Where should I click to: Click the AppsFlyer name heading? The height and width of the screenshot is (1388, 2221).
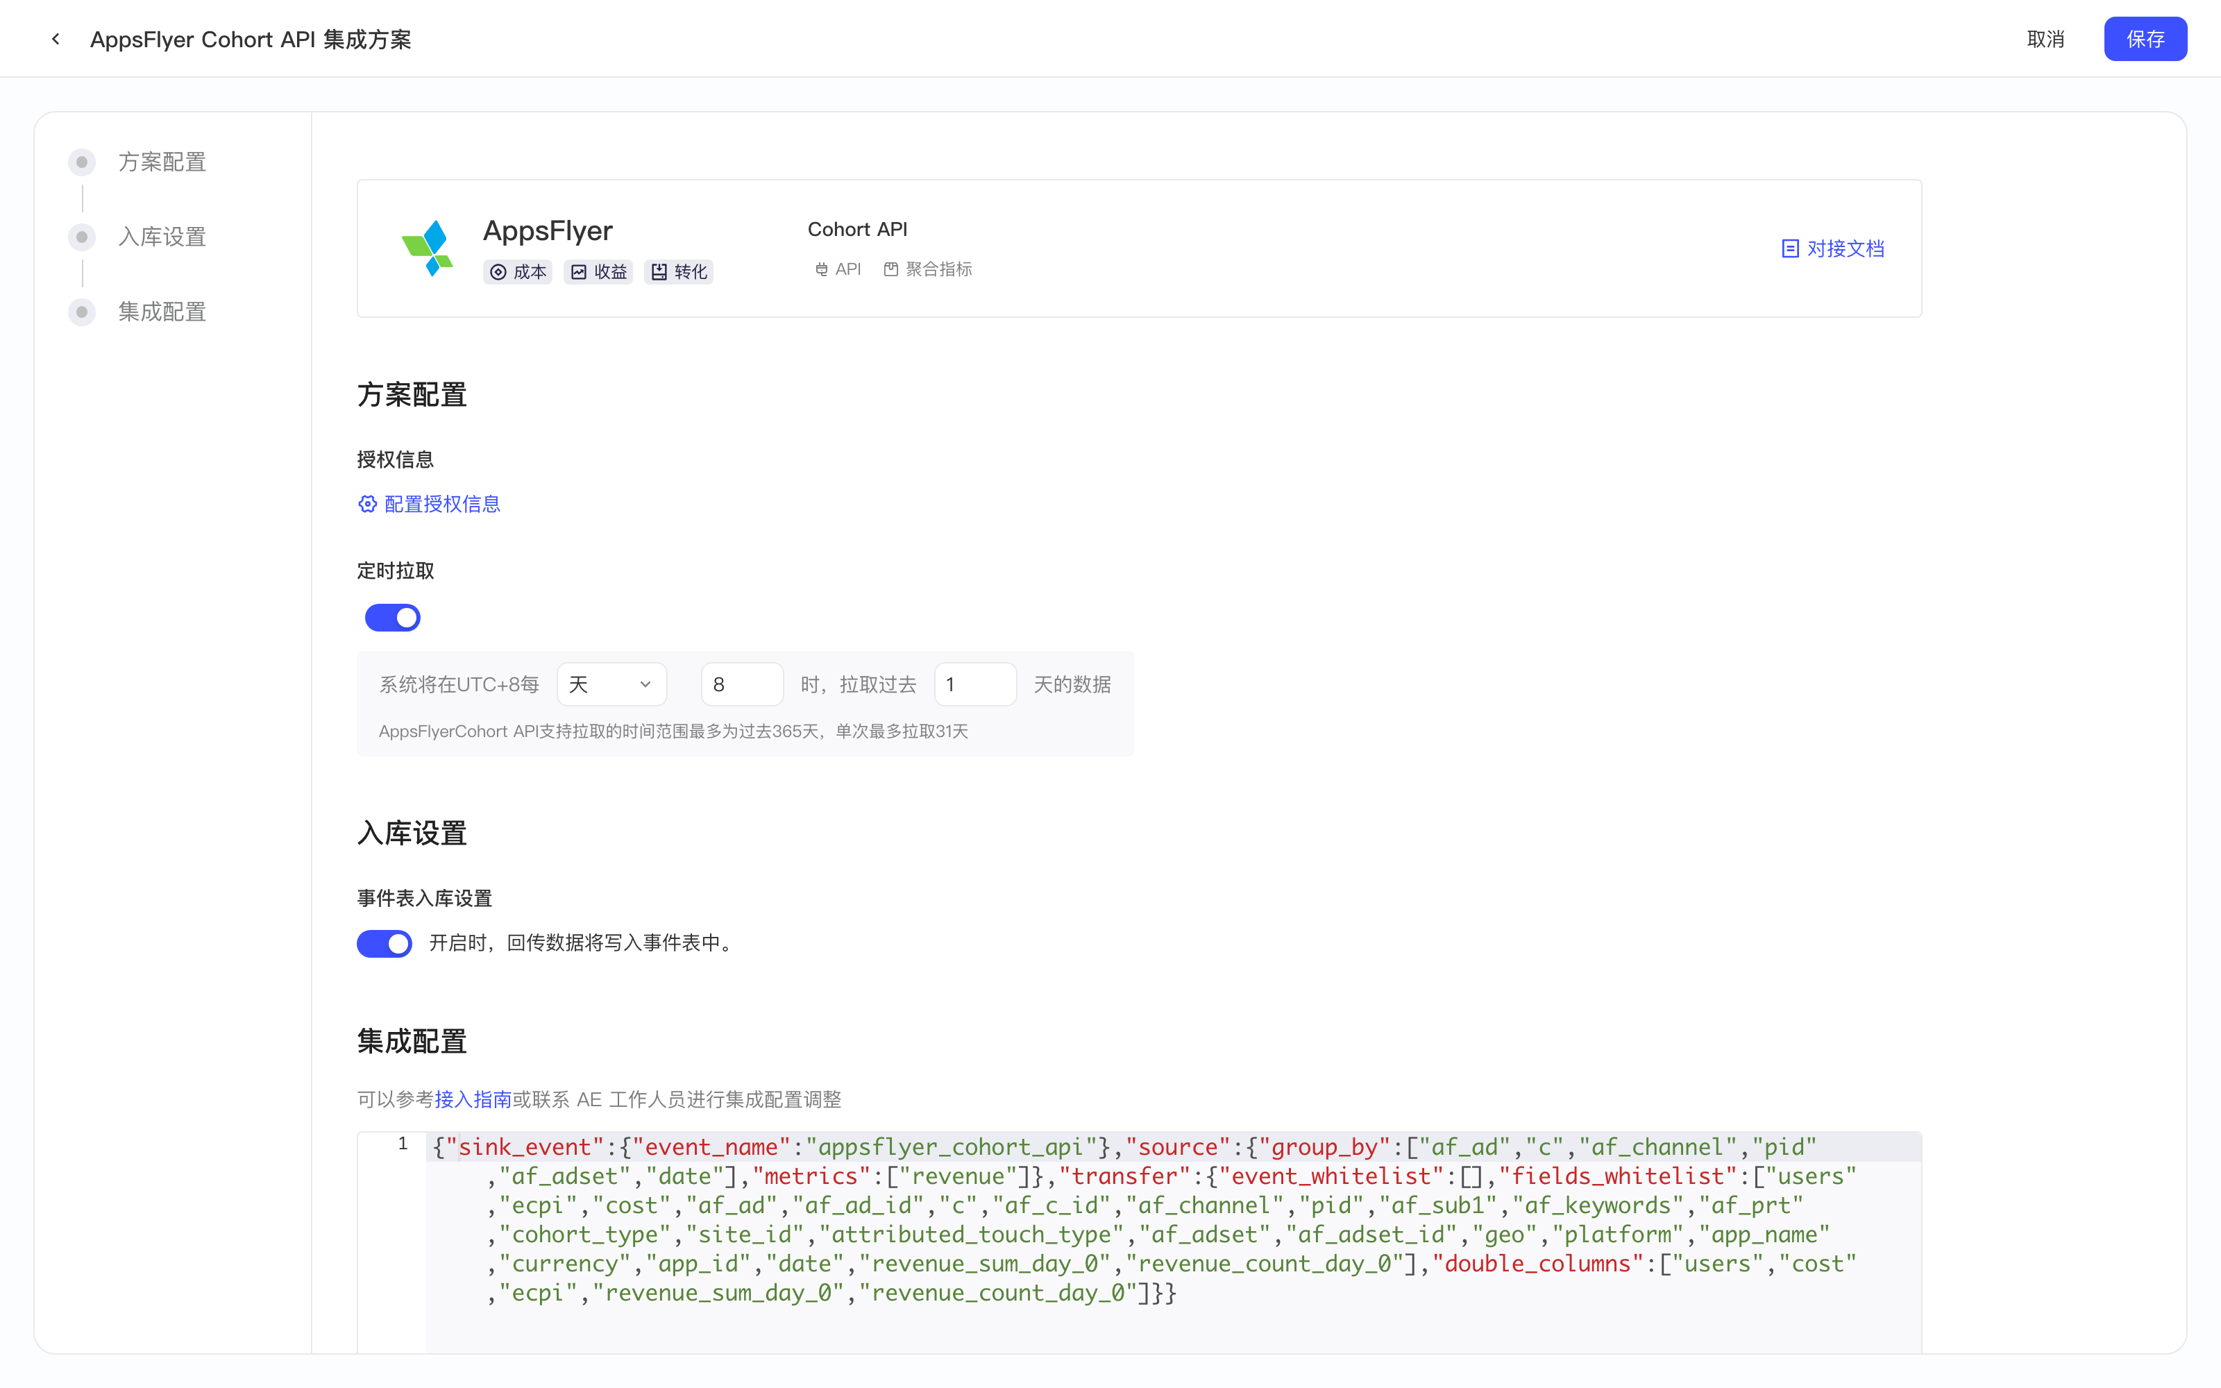pos(548,231)
